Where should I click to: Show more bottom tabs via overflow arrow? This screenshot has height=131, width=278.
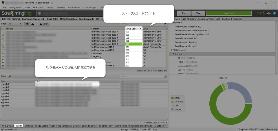166,126
